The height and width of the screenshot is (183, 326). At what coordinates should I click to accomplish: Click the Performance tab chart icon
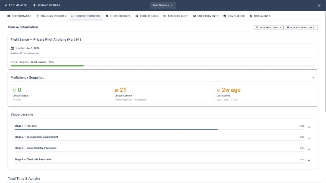point(9,16)
